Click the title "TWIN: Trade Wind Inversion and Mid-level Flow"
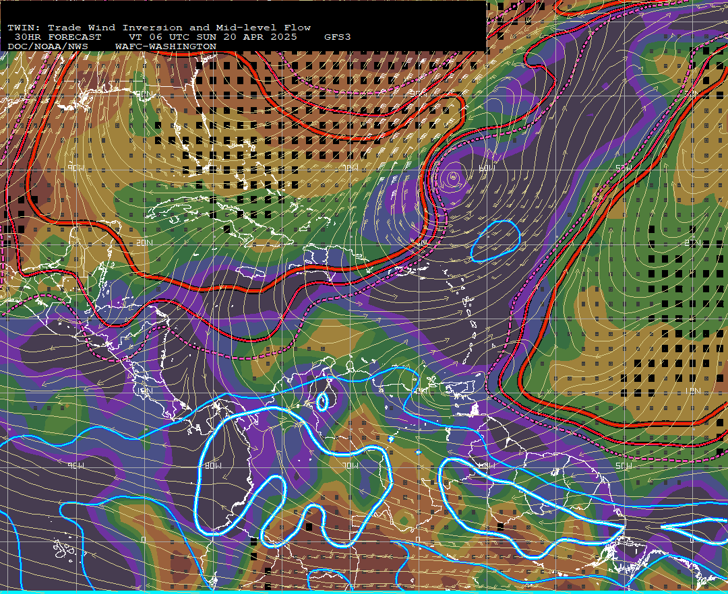Screen dimensions: 728x594 click(159, 28)
